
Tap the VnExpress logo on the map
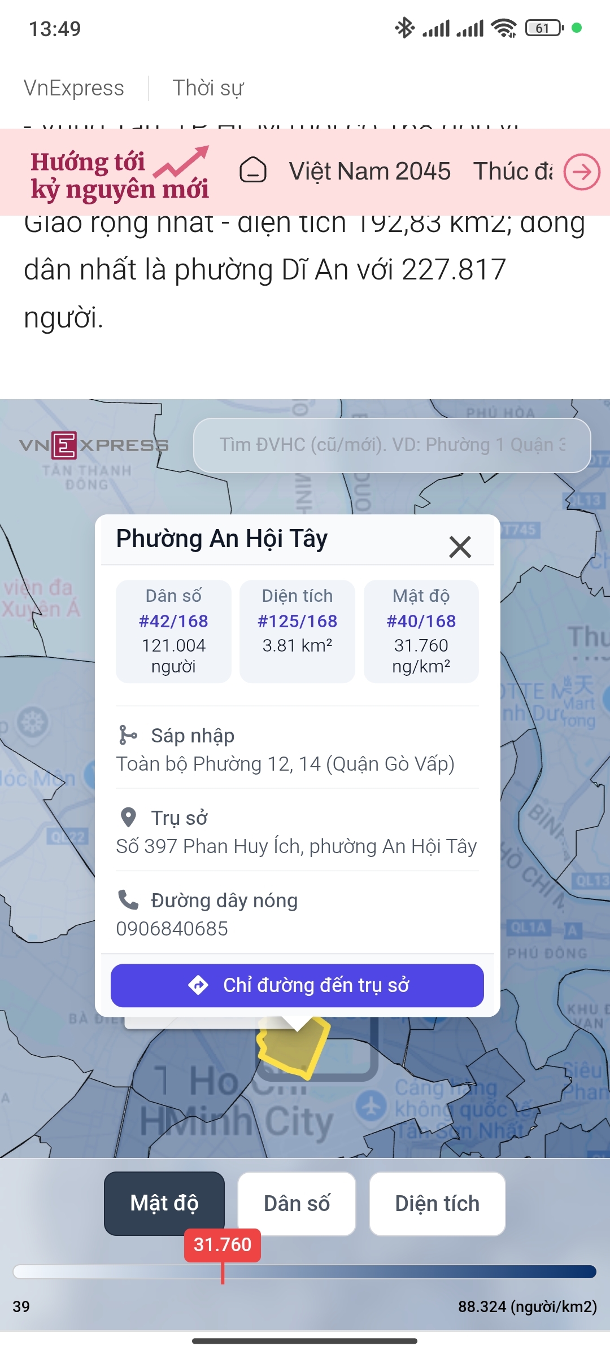pos(94,445)
